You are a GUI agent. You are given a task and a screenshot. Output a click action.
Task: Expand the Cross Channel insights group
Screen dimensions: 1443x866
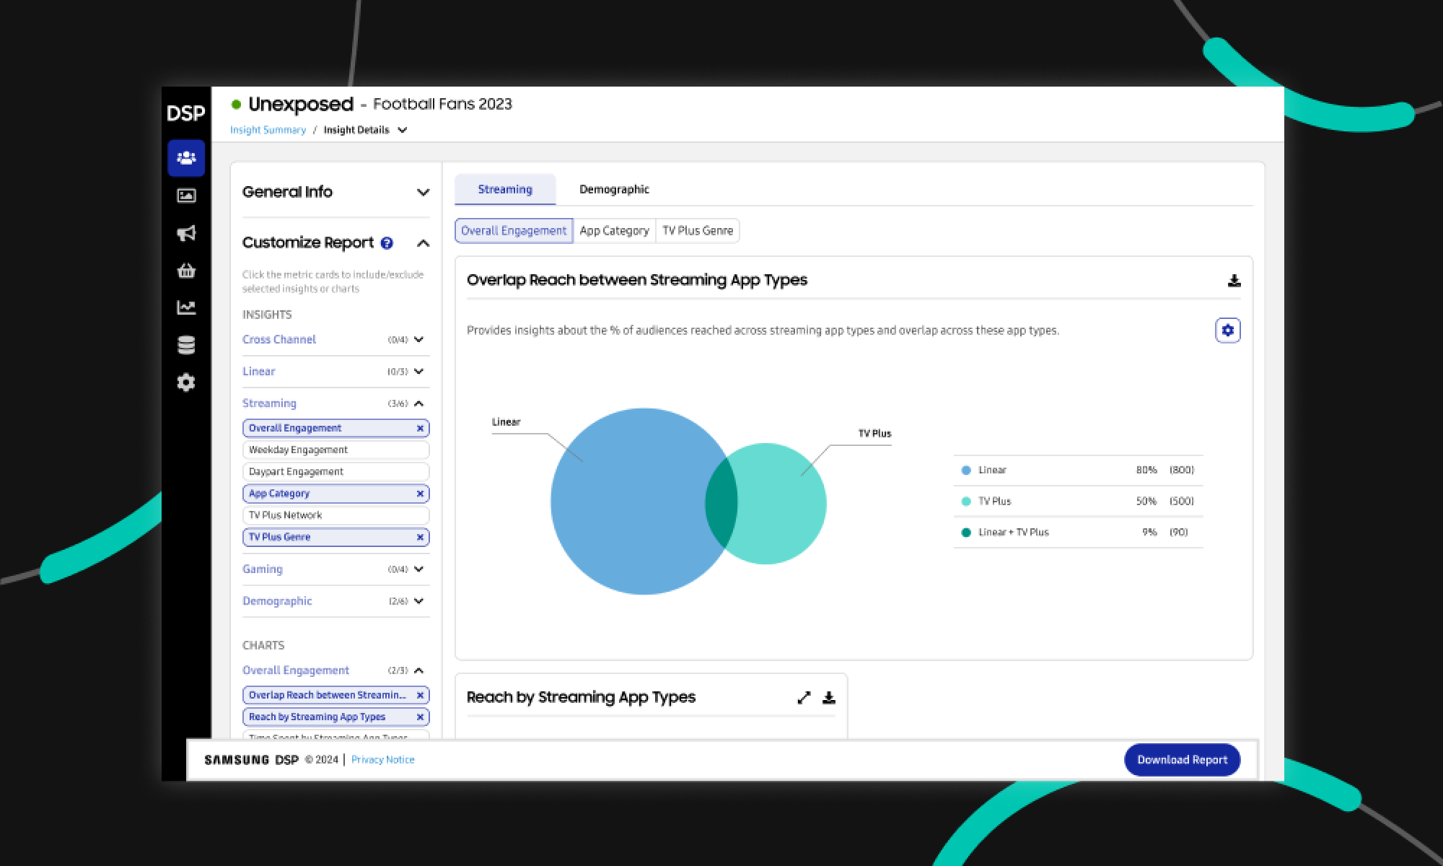tap(418, 339)
